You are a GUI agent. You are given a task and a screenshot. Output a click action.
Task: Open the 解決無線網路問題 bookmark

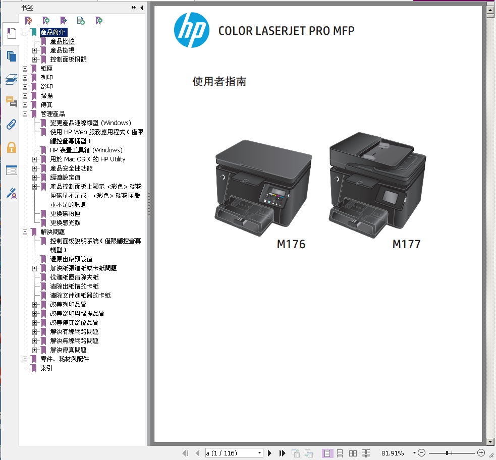[x=74, y=341]
